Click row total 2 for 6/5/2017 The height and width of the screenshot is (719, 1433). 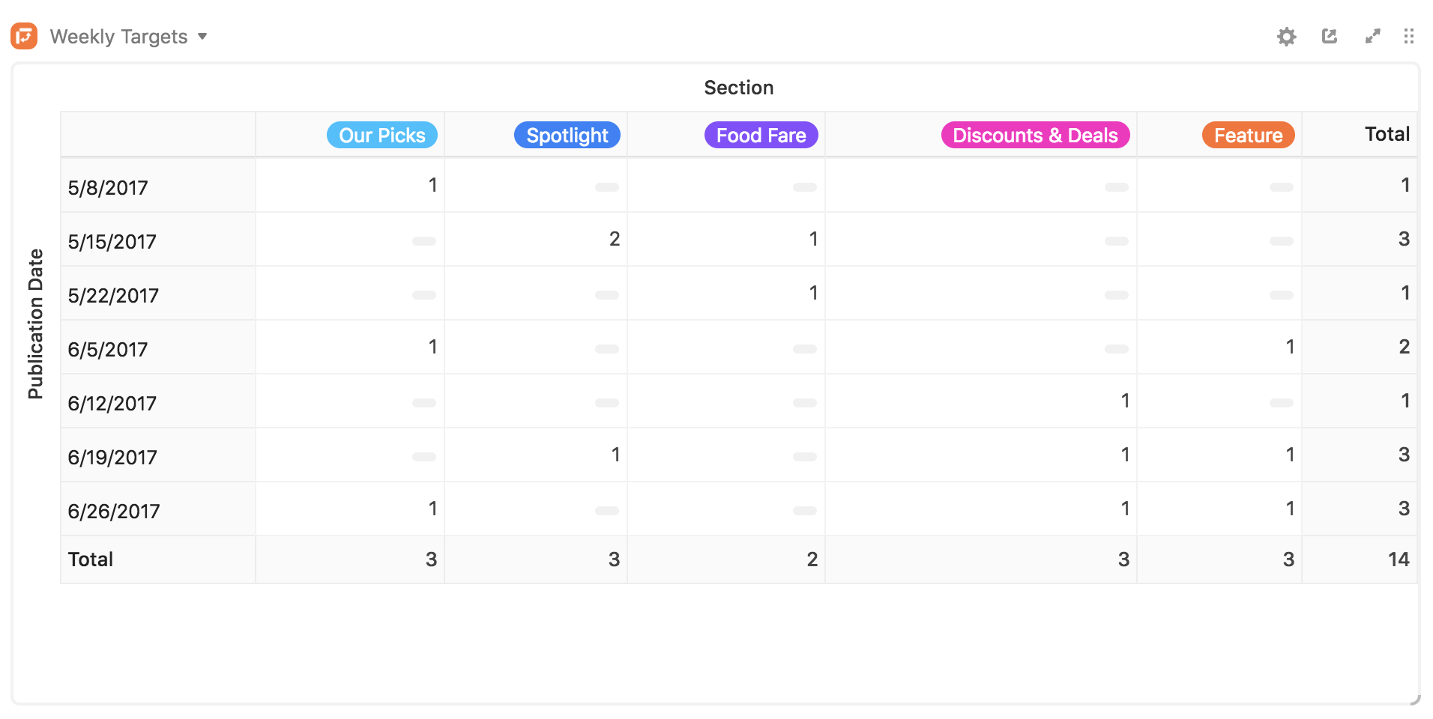coord(1404,347)
